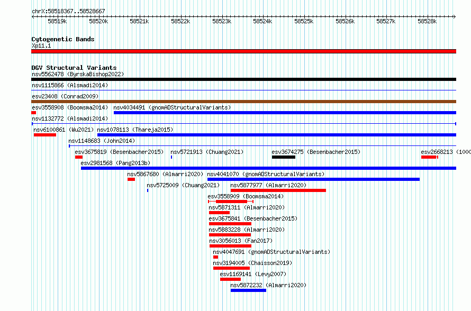Screen dimensions: 471x311
Task: Select the blue nsv4041070 variant bar
Action: [x=313, y=179]
